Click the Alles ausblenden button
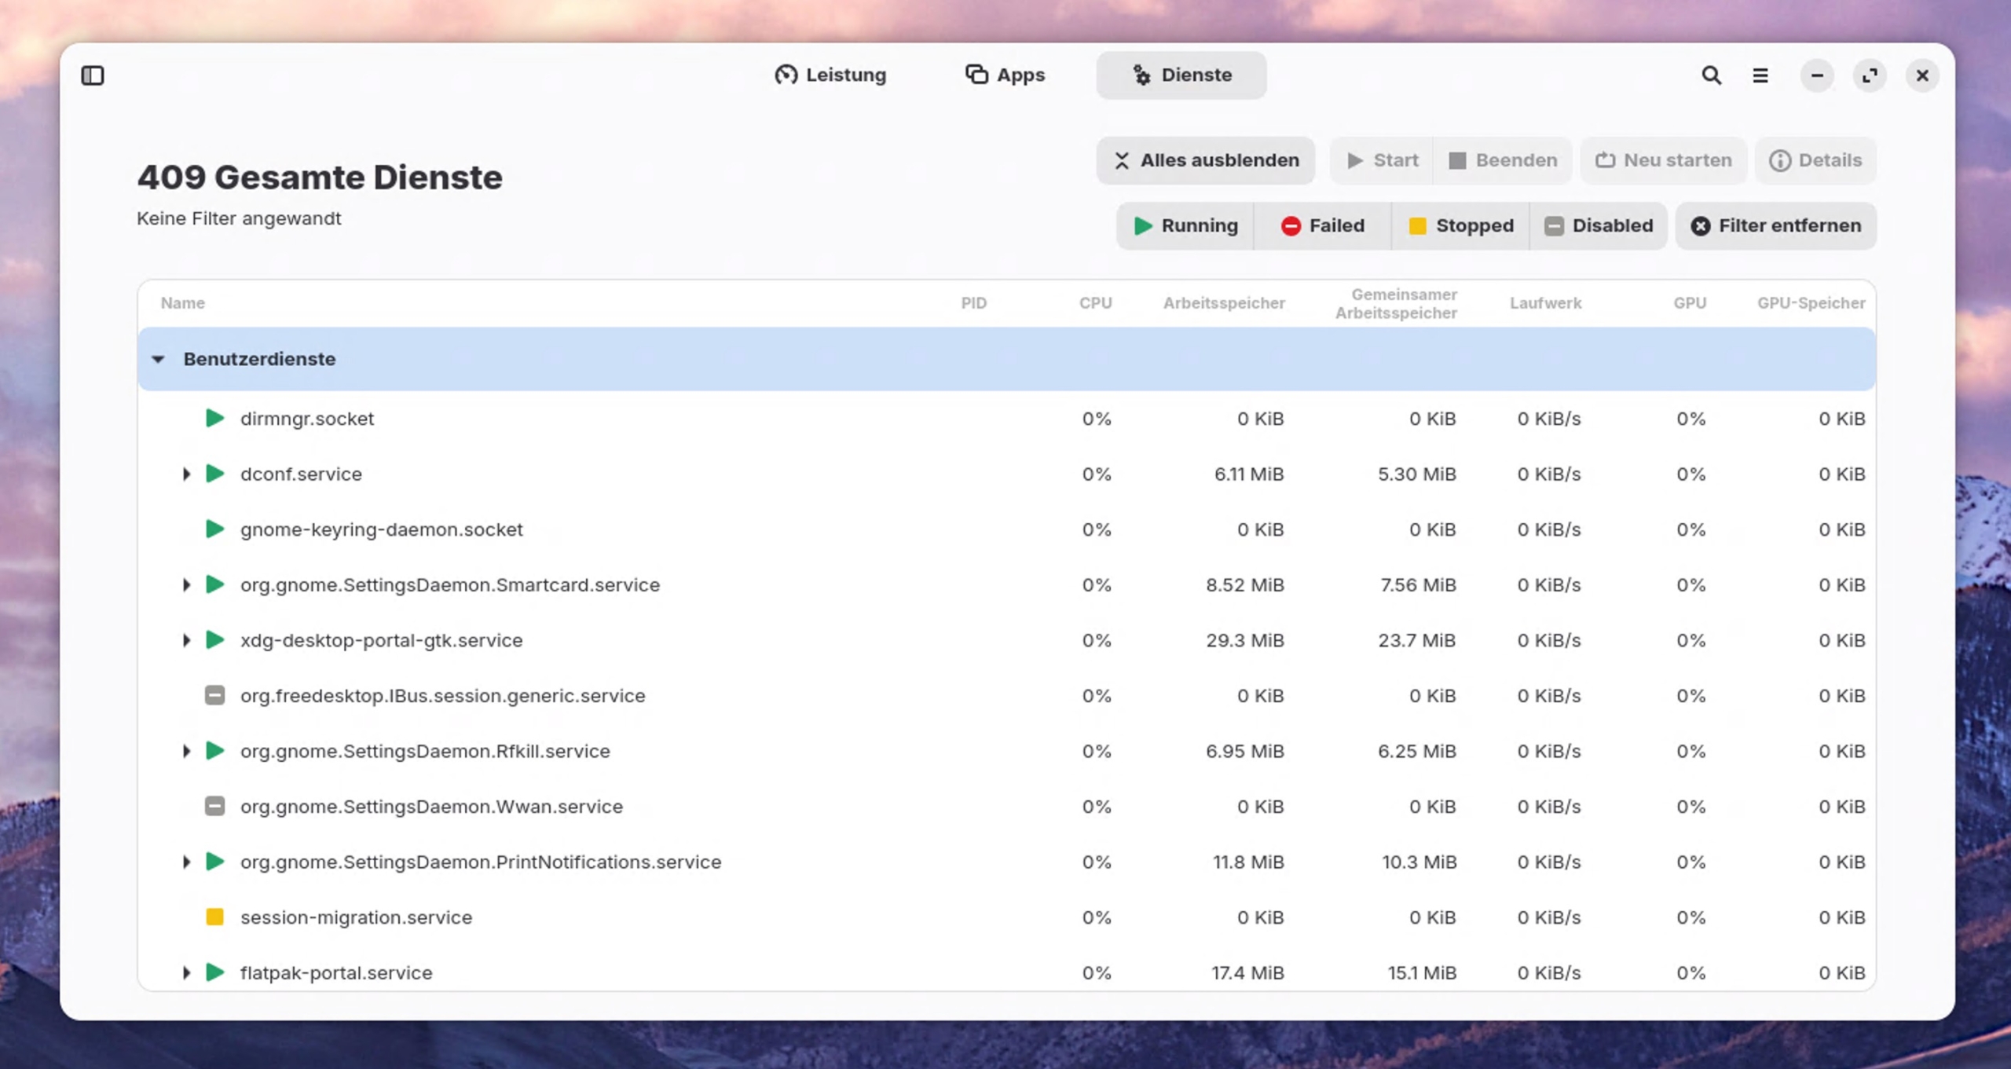The height and width of the screenshot is (1069, 2011). (1205, 161)
